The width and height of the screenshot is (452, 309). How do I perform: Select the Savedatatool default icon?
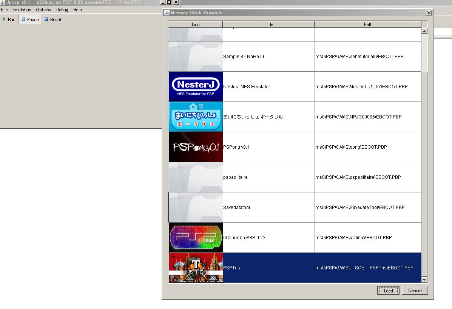[x=196, y=208]
